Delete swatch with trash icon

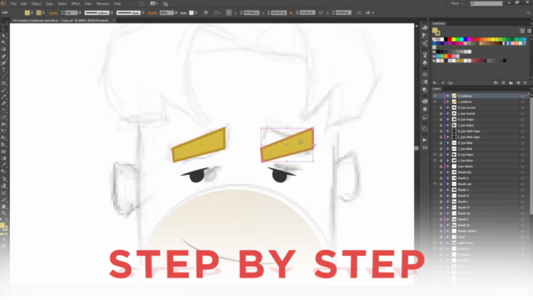[526, 83]
